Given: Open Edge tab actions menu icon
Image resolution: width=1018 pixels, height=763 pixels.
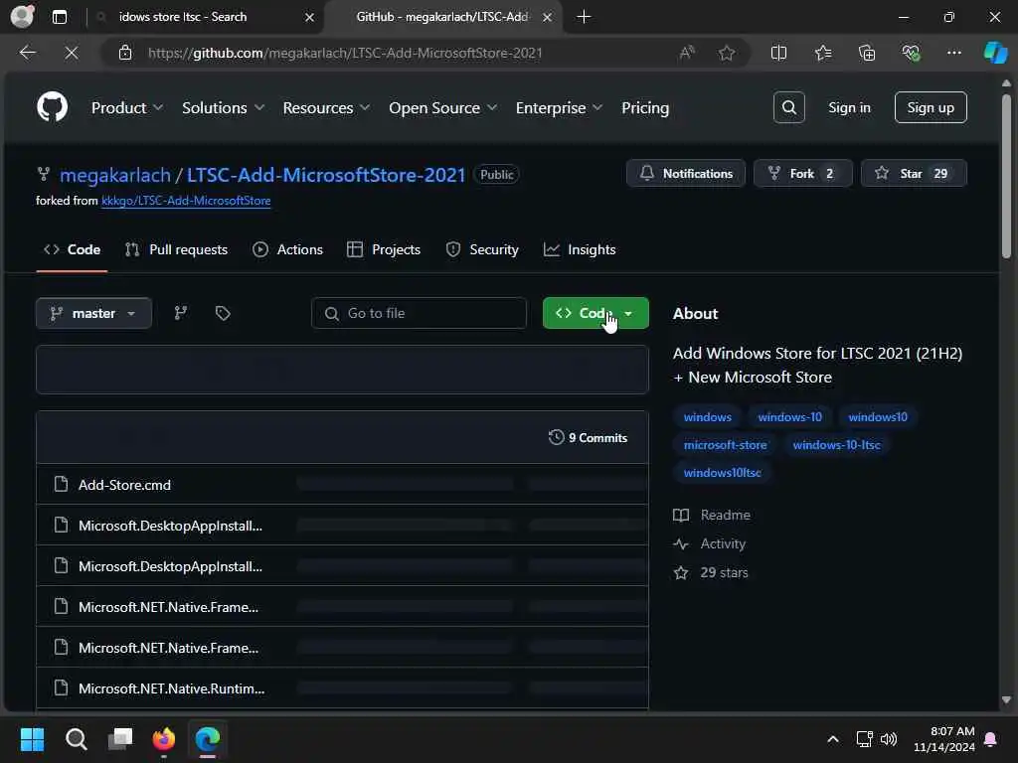Looking at the screenshot, I should (59, 17).
